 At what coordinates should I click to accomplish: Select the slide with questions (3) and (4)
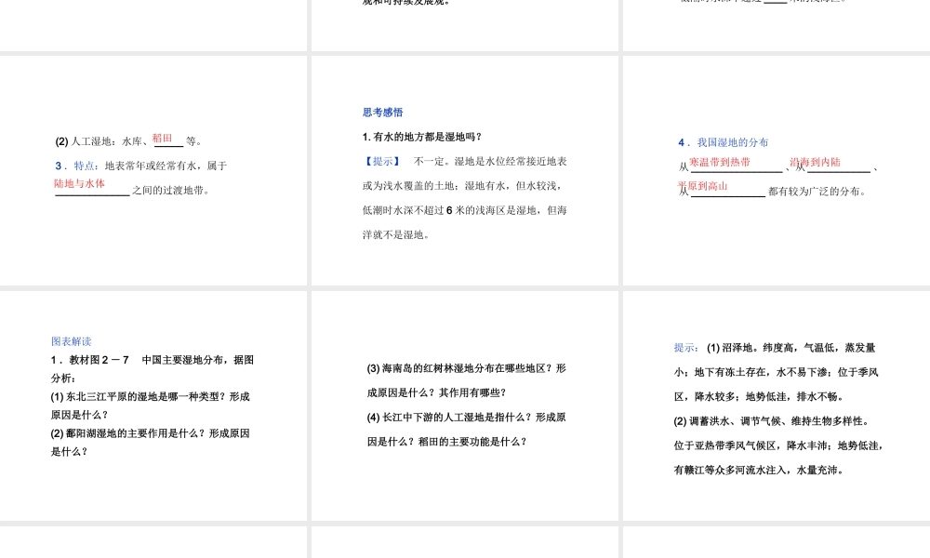tap(465, 405)
